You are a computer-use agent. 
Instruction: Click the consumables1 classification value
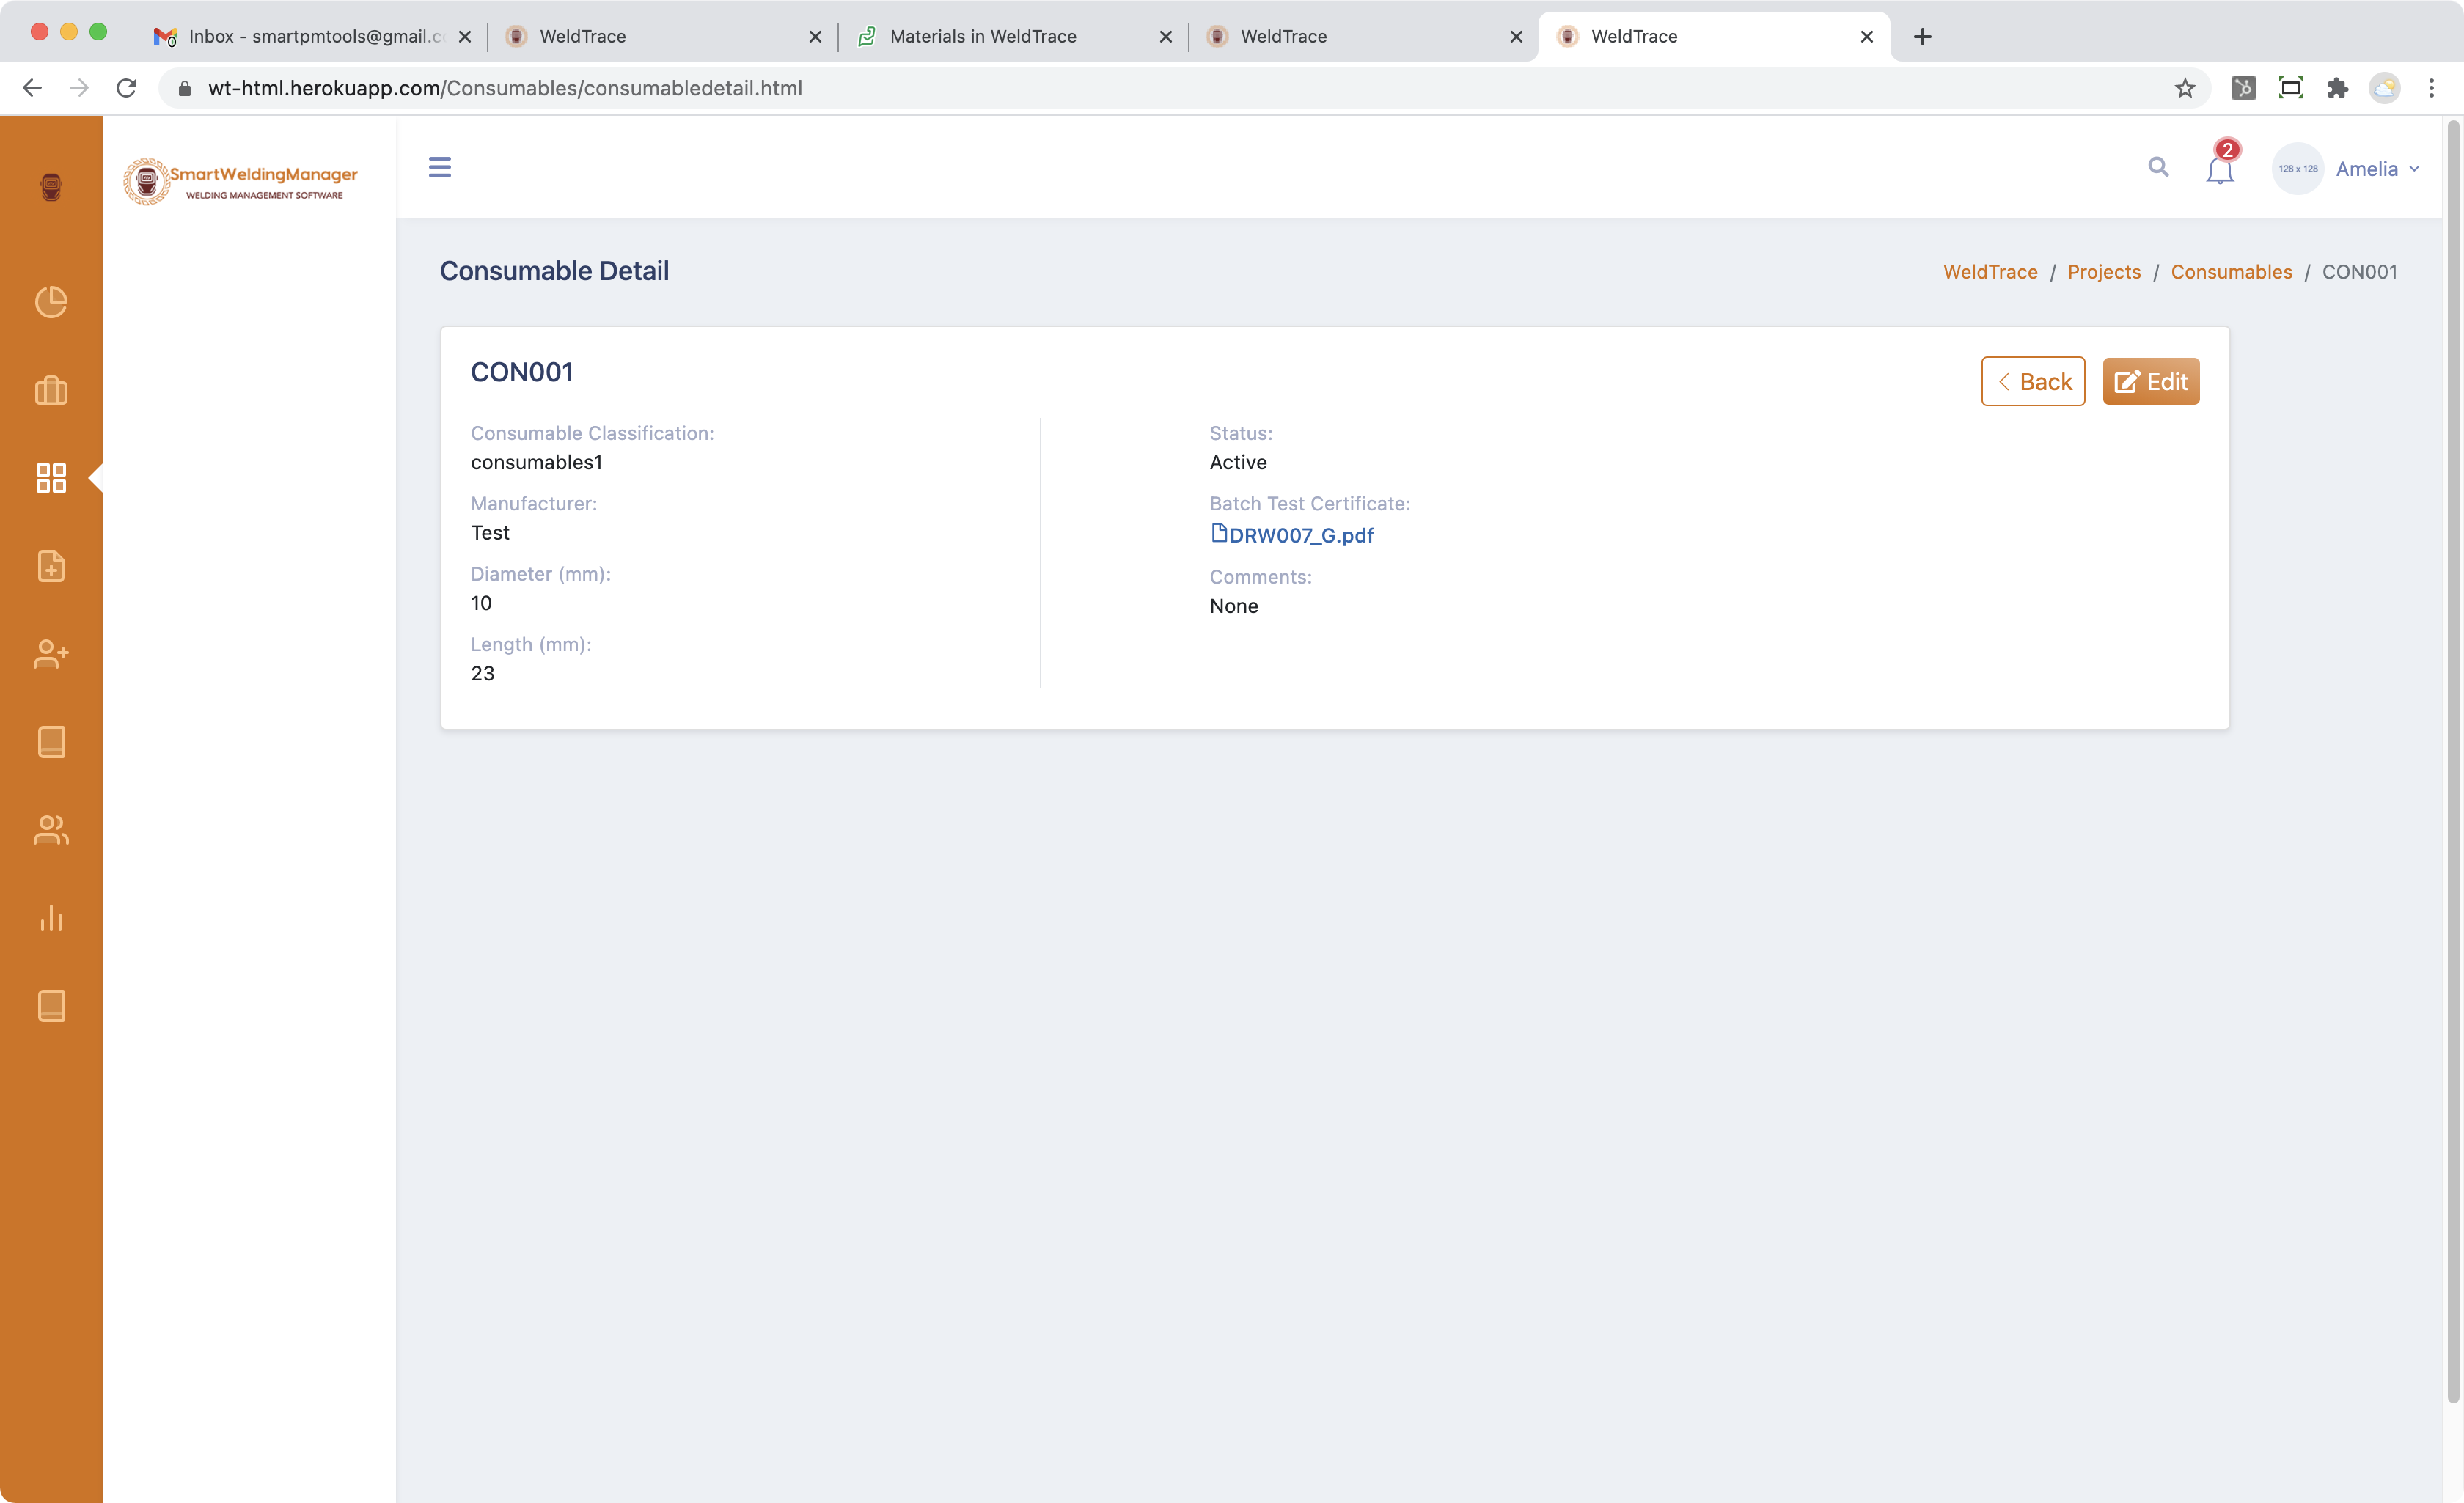coord(536,462)
